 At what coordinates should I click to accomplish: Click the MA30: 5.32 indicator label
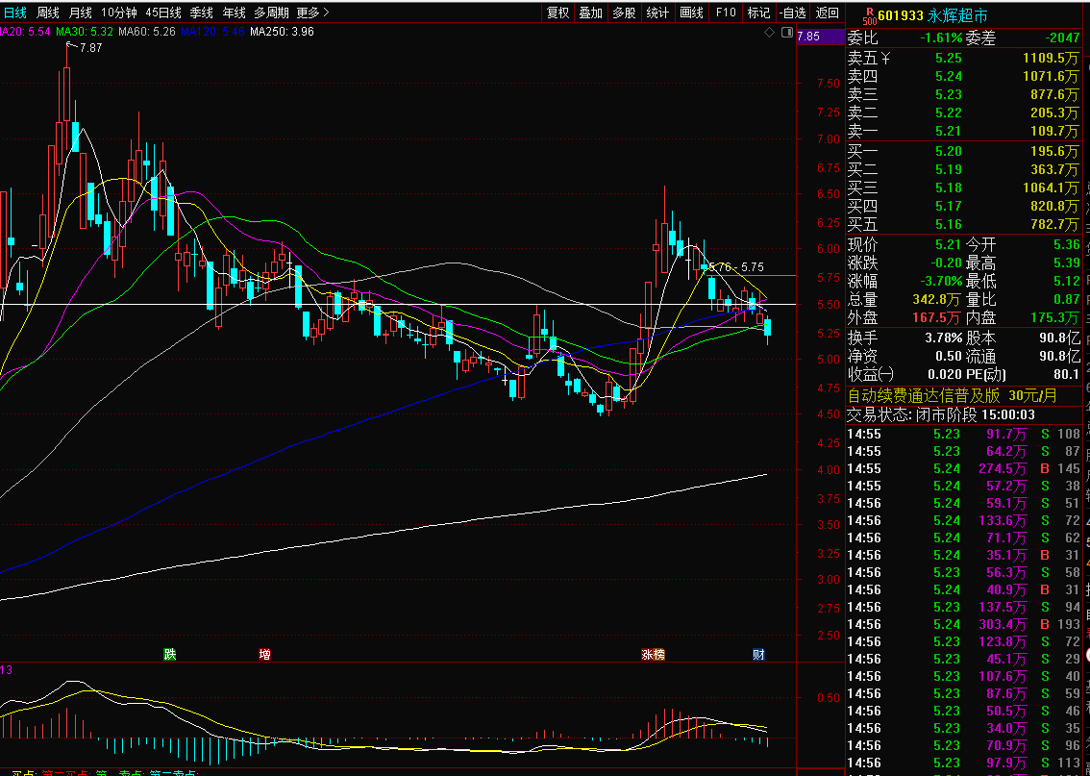pos(85,32)
